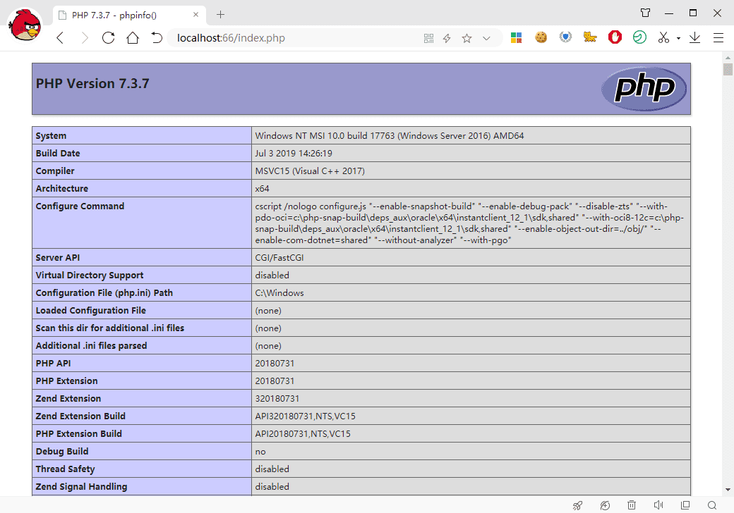734x513 pixels.
Task: Open the skin t-shirt icon in title bar
Action: 645,13
